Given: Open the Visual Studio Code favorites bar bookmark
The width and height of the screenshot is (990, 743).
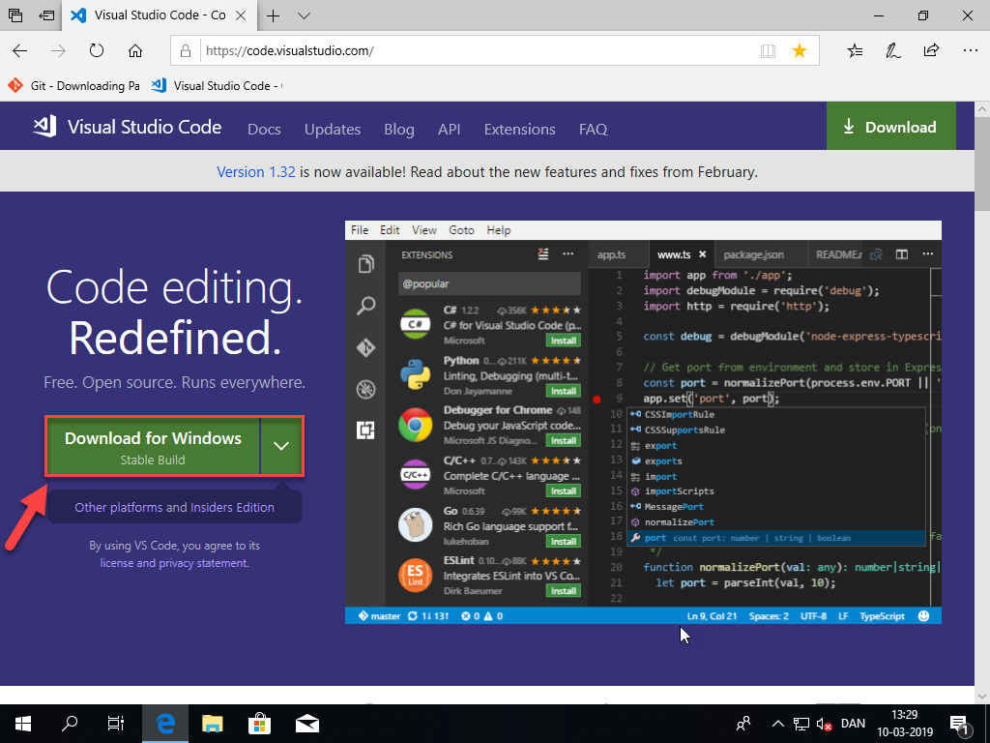Looking at the screenshot, I should 218,85.
